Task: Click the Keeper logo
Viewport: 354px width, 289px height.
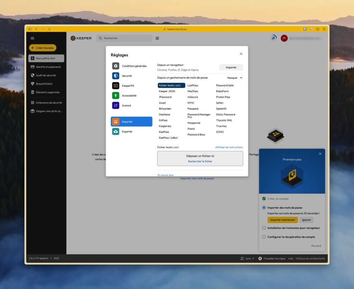Action: point(81,38)
